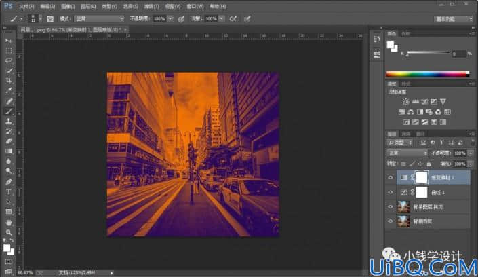478x277 pixels.
Task: Hide the background copy layer
Action: click(x=391, y=207)
